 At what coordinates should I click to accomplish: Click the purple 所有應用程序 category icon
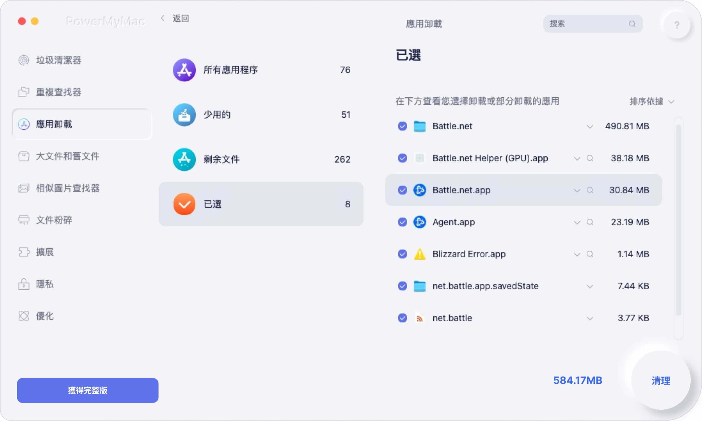pyautogui.click(x=184, y=70)
